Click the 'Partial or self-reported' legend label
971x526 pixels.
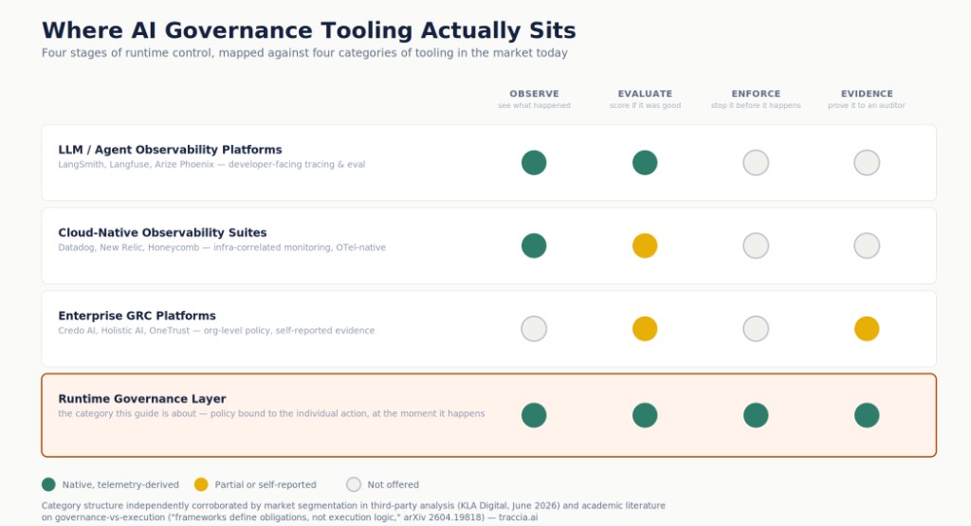(x=266, y=484)
